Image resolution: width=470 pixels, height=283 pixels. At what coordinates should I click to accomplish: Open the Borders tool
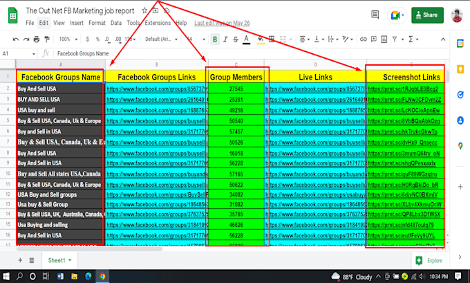(272, 39)
